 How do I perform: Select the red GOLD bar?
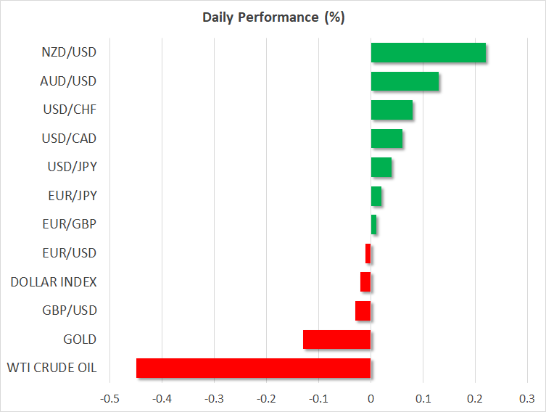point(336,339)
